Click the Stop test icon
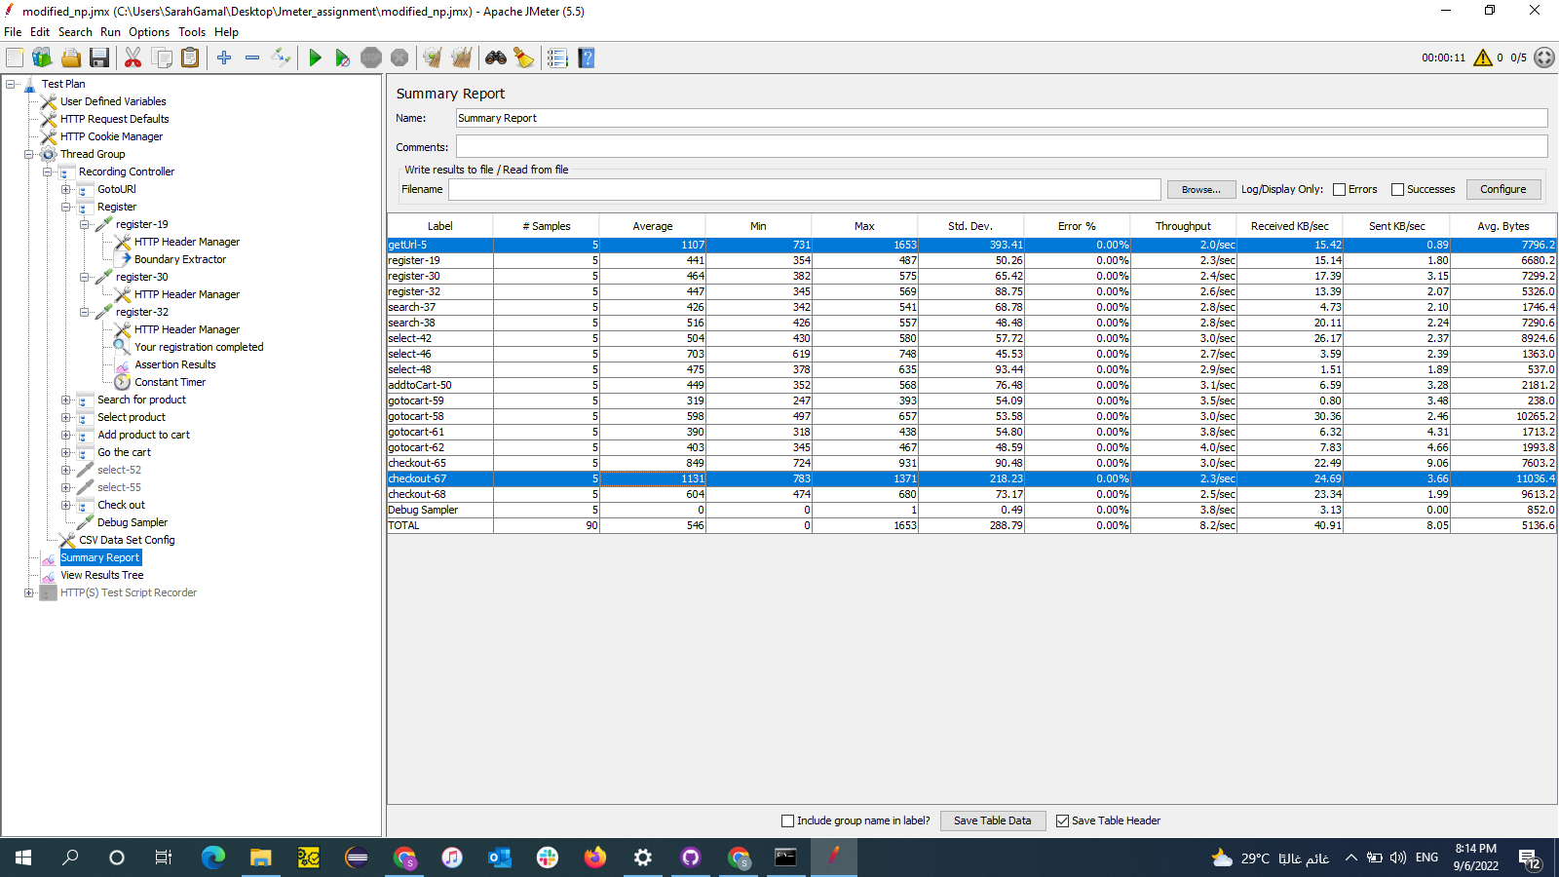The width and height of the screenshot is (1559, 877). 371,57
